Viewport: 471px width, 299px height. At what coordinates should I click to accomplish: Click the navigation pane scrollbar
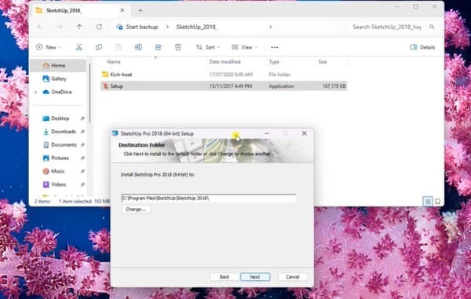89,93
